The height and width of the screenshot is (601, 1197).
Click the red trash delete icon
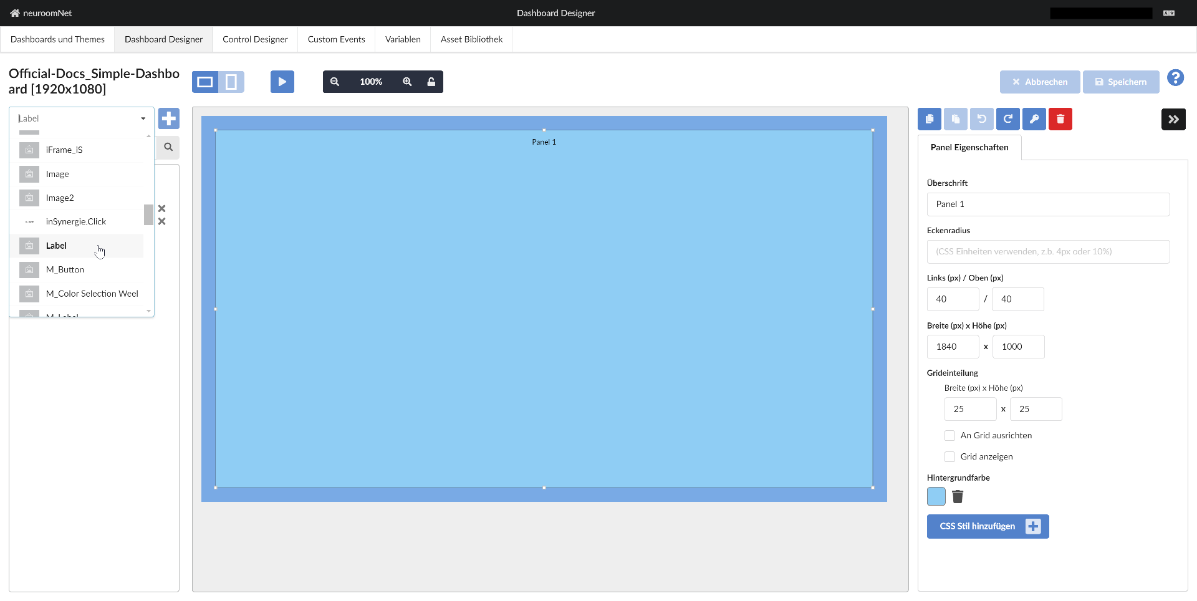1060,118
